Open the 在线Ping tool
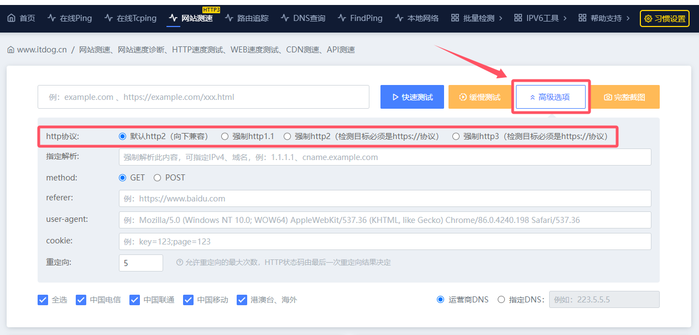Image resolution: width=699 pixels, height=335 pixels. coord(70,18)
